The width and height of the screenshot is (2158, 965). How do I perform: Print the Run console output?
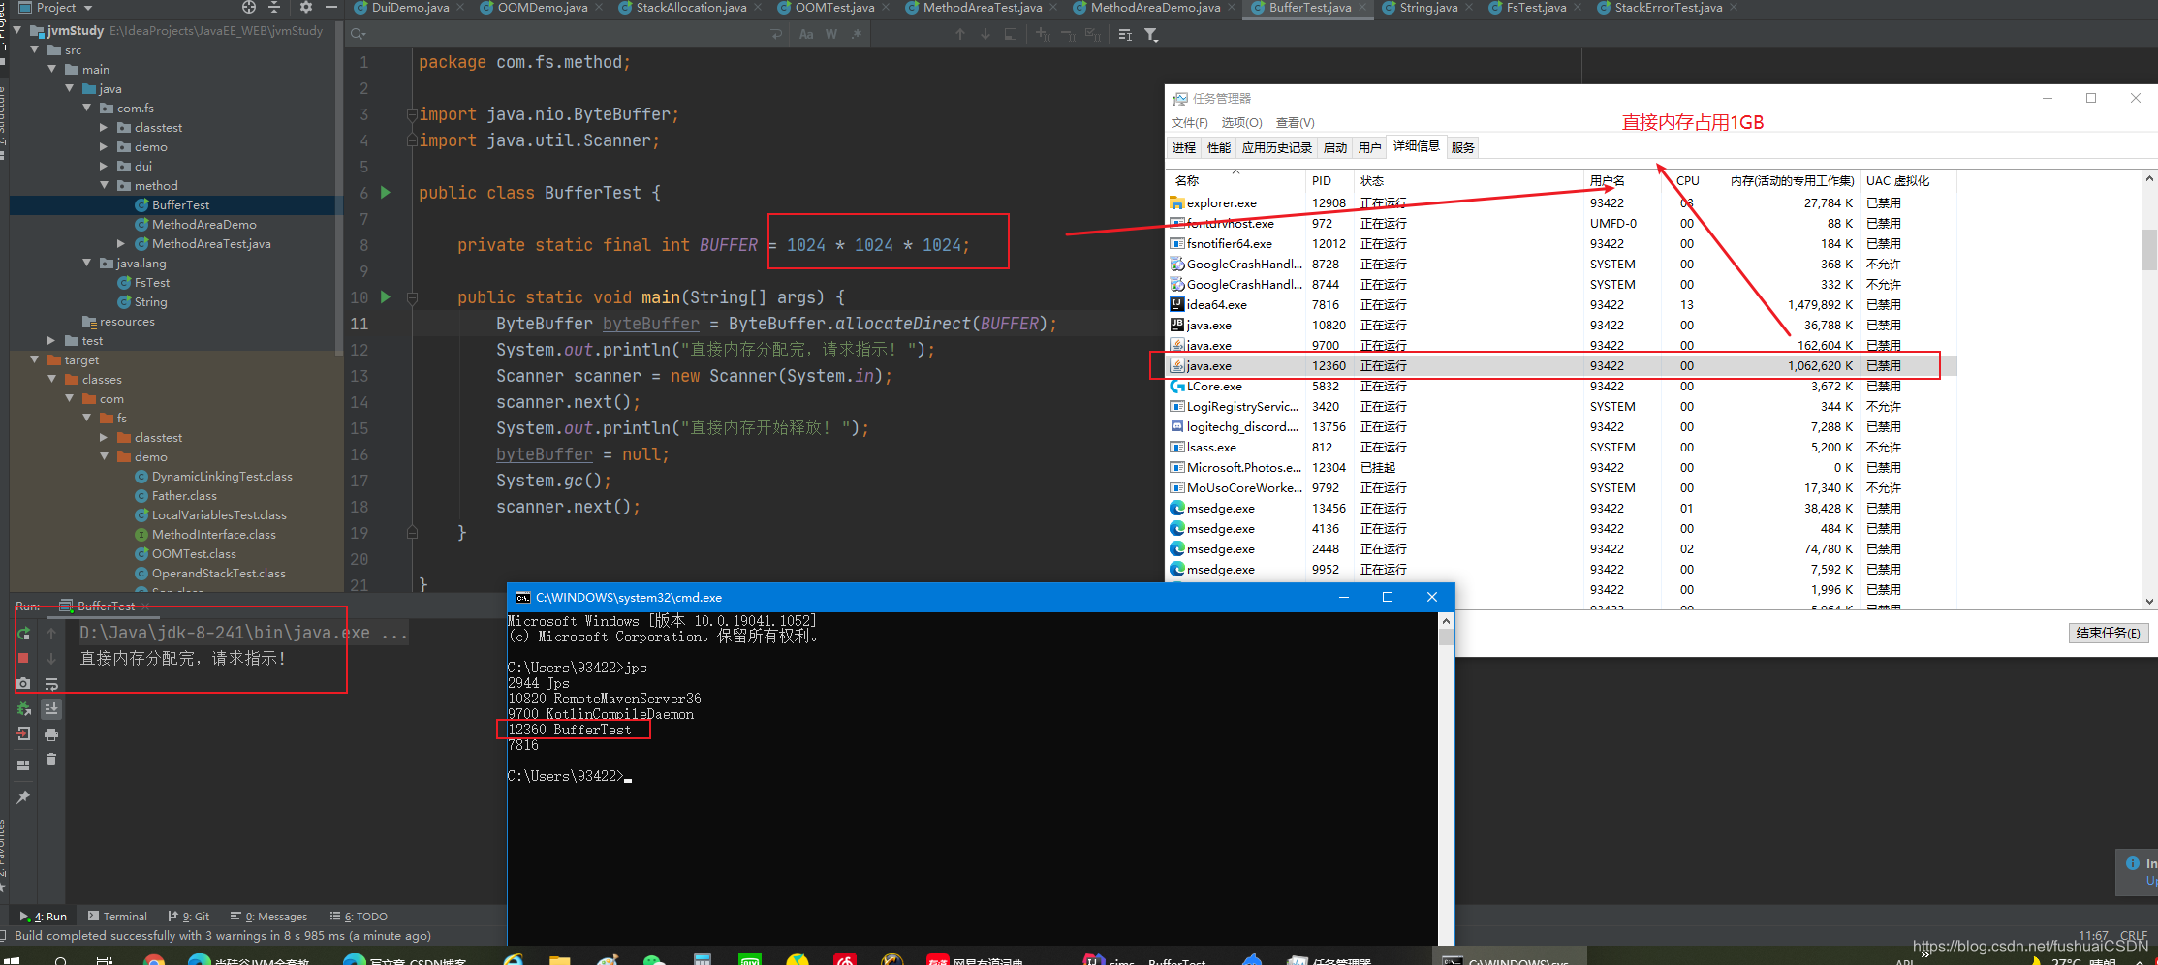click(x=51, y=733)
